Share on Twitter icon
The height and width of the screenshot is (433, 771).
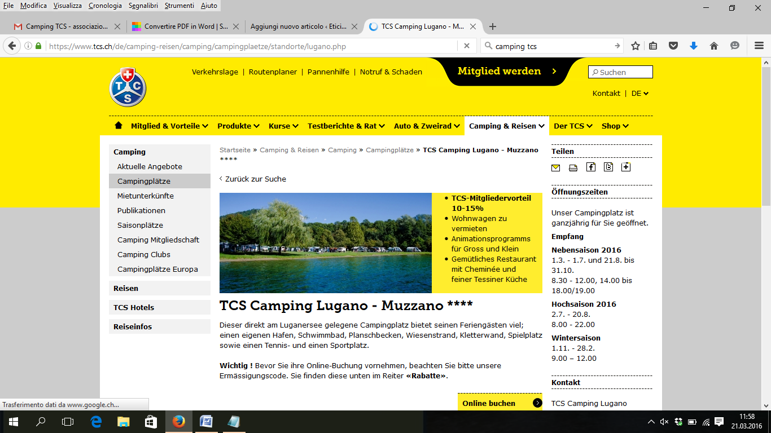point(608,167)
